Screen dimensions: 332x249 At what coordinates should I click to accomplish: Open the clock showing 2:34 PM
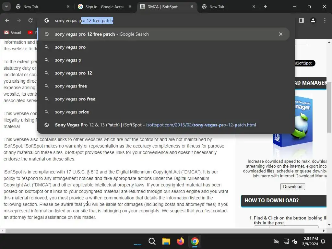coord(310,241)
